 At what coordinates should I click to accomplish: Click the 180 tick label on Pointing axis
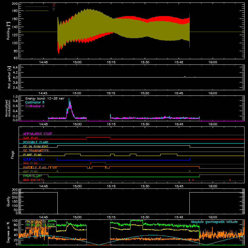click(x=15, y=11)
